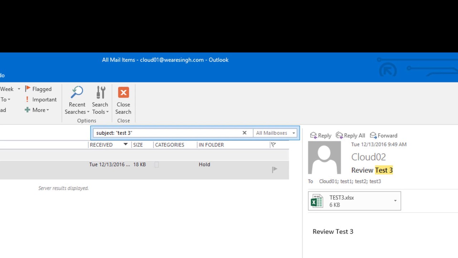
Task: Expand the More dropdown arrow
Action: tap(48, 110)
